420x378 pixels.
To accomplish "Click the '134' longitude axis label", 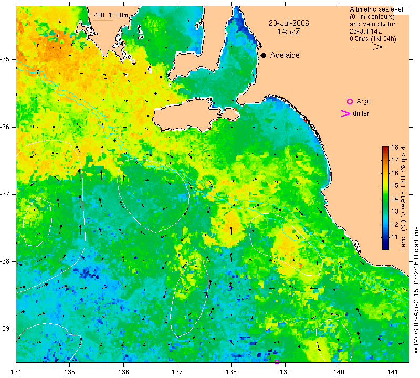I will pos(16,372).
